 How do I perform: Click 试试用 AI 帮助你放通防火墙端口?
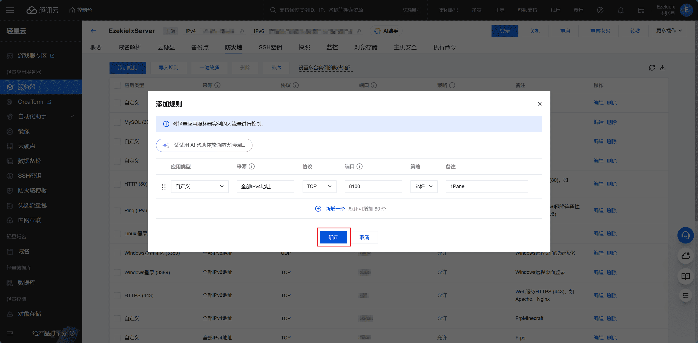[204, 145]
